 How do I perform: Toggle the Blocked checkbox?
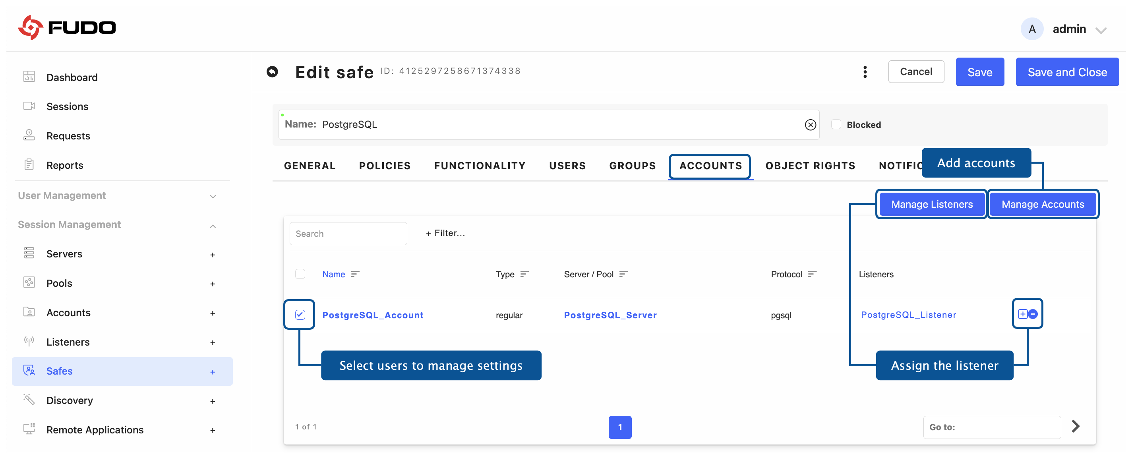(x=836, y=124)
